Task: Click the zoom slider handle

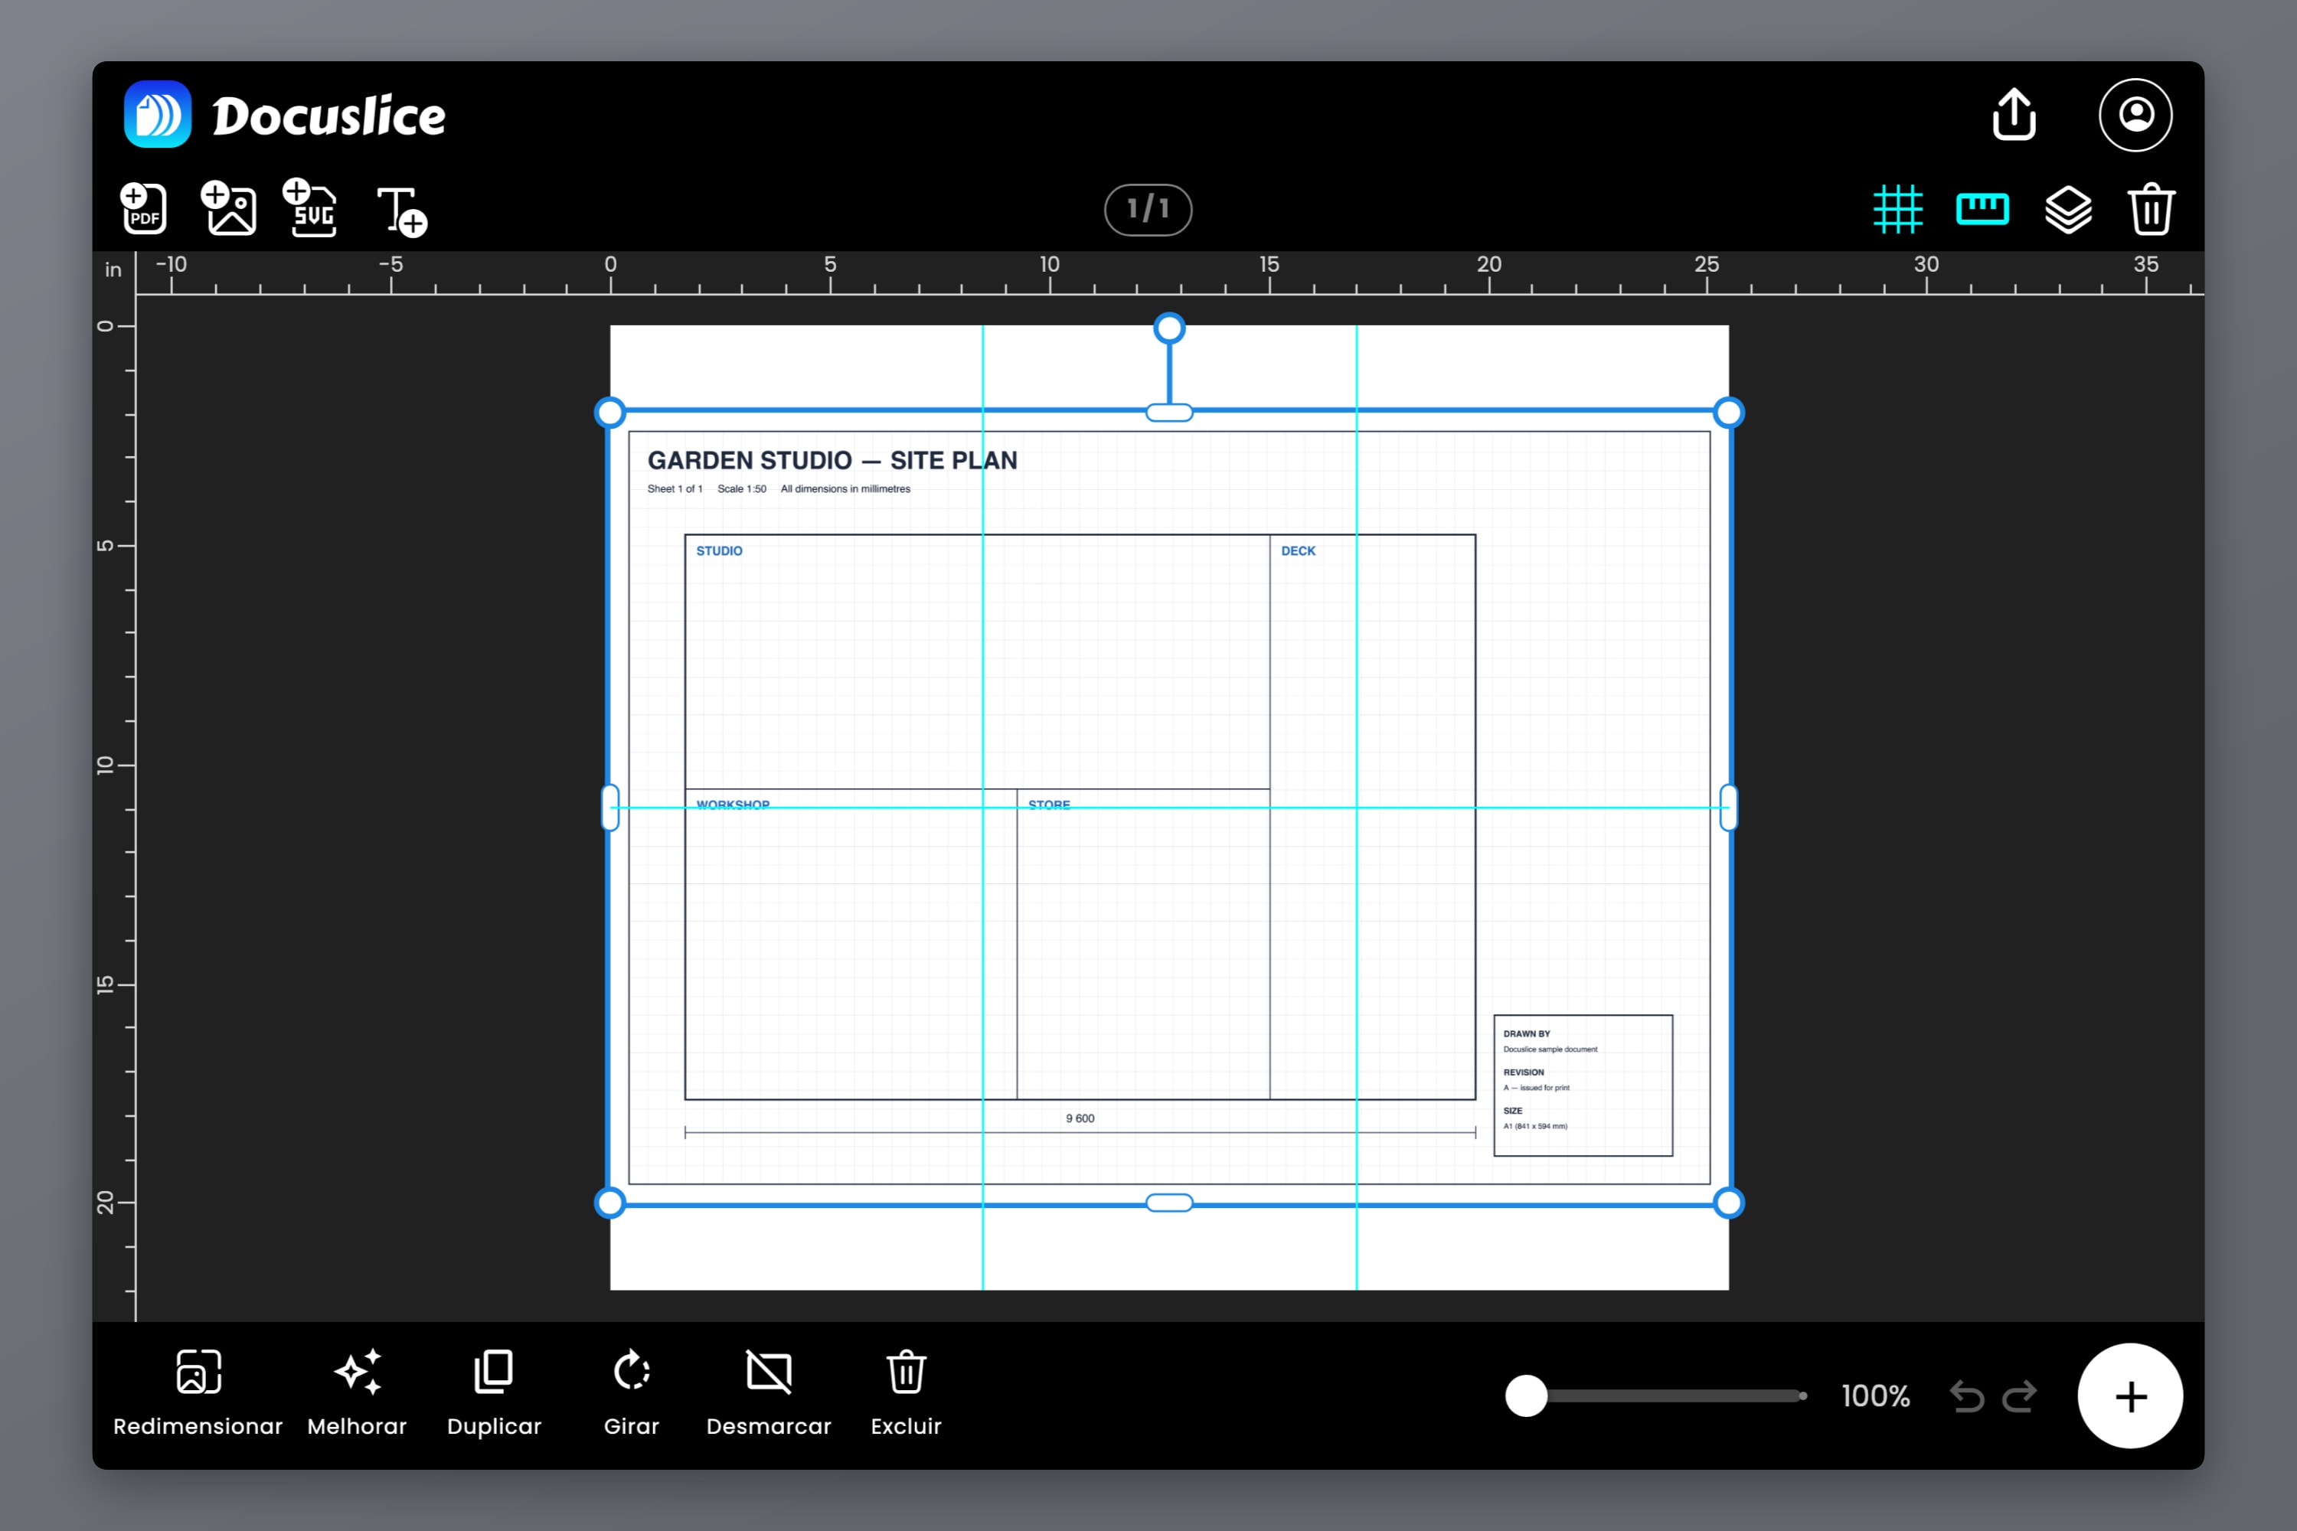Action: [x=1527, y=1396]
